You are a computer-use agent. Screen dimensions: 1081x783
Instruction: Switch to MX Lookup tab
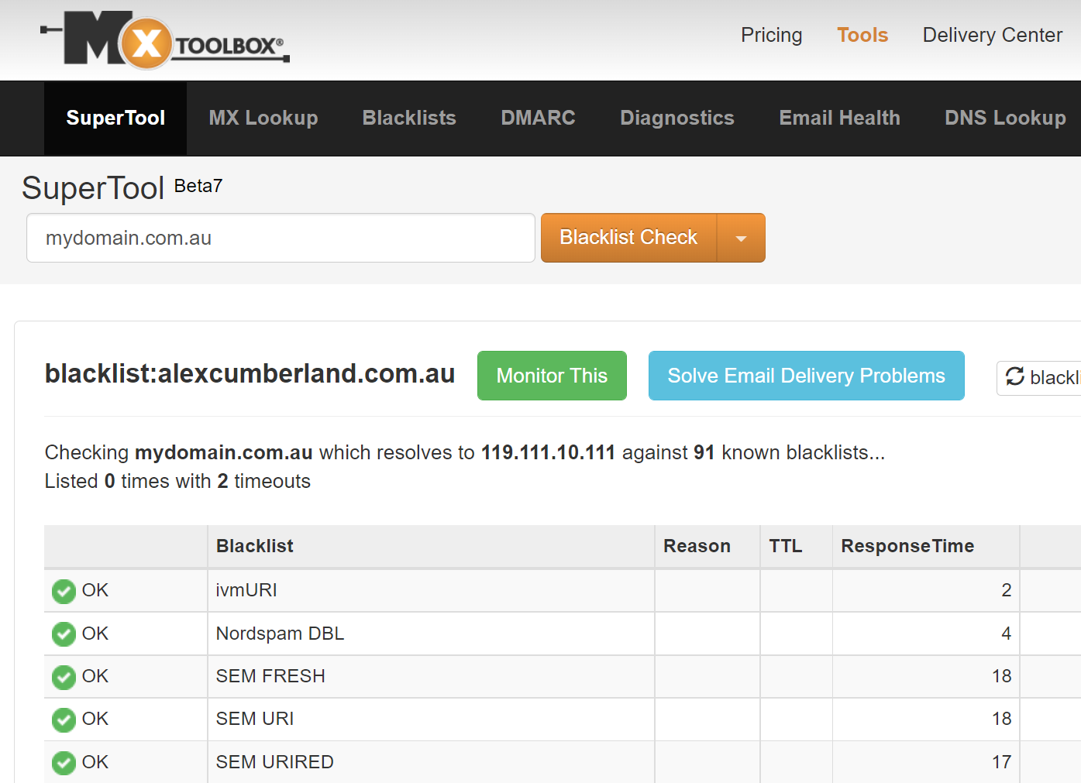(263, 118)
